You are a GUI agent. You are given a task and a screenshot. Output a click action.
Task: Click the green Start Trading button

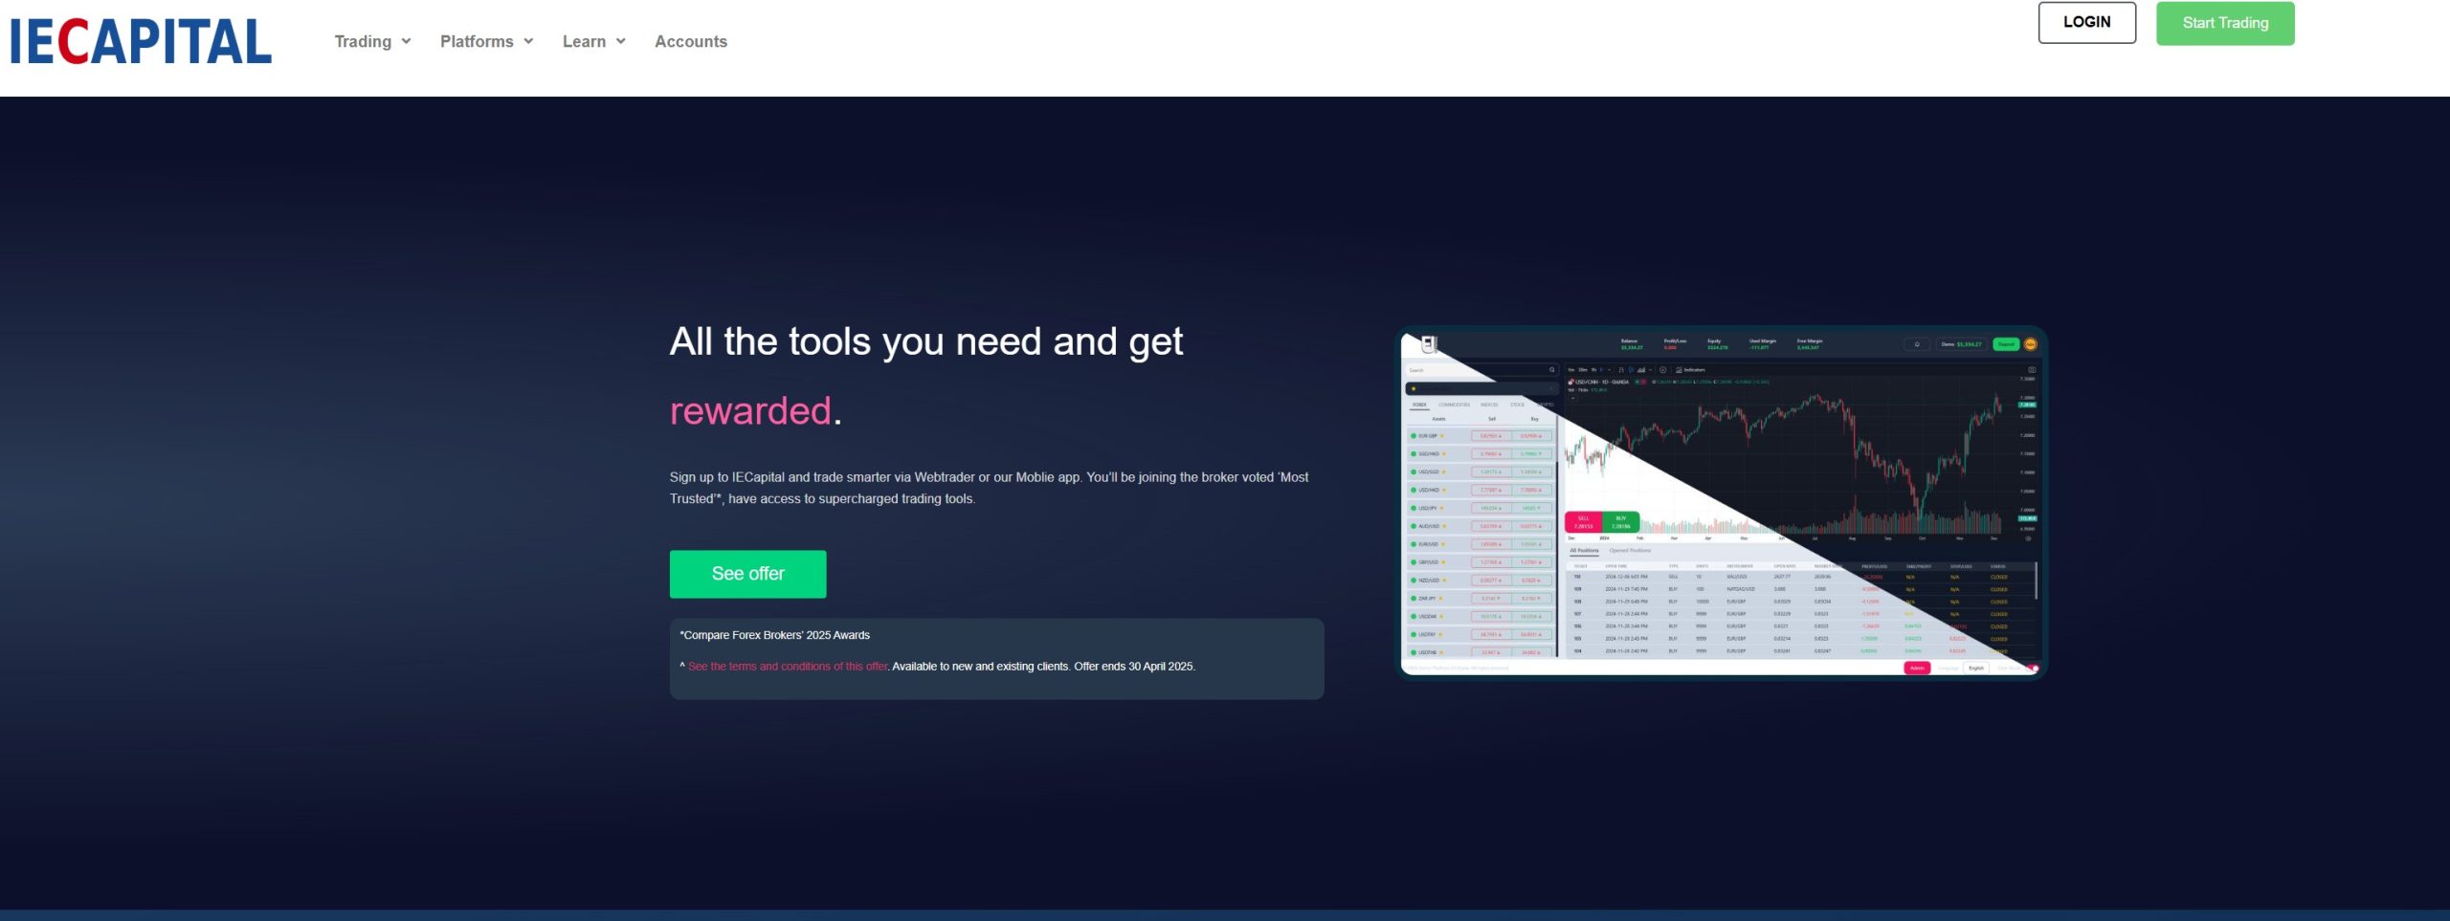(x=2224, y=23)
